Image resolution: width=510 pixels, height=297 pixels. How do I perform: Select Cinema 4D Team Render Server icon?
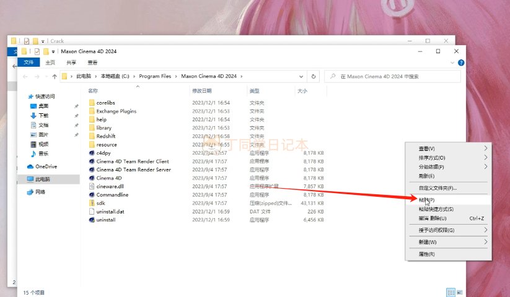92,170
